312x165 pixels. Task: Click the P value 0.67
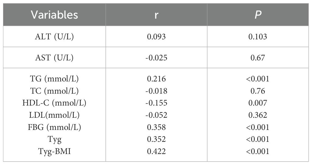pos(258,58)
